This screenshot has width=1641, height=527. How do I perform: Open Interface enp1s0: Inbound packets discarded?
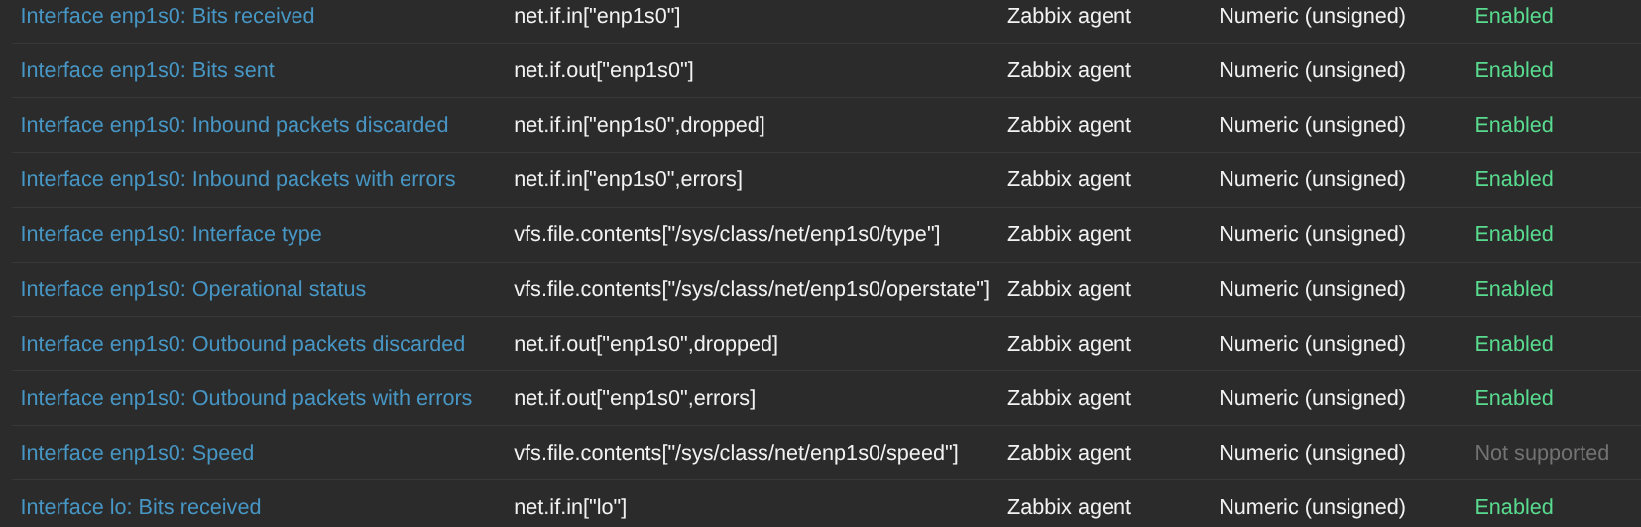tap(234, 125)
